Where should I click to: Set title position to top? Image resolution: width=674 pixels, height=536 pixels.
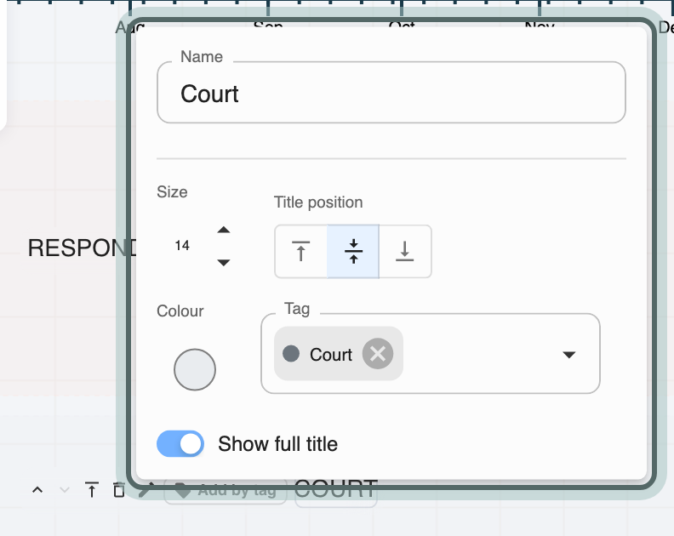point(301,252)
